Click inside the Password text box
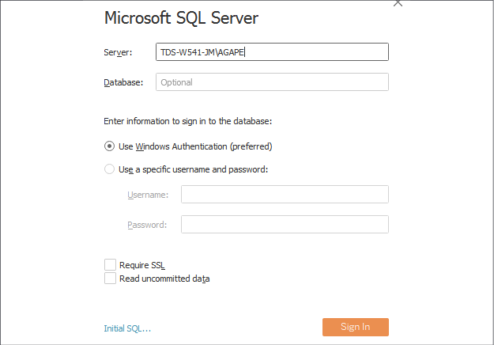The width and height of the screenshot is (494, 345). point(285,225)
